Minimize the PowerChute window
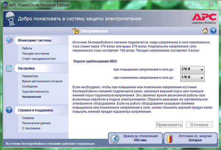The image size is (221, 150). (189, 4)
